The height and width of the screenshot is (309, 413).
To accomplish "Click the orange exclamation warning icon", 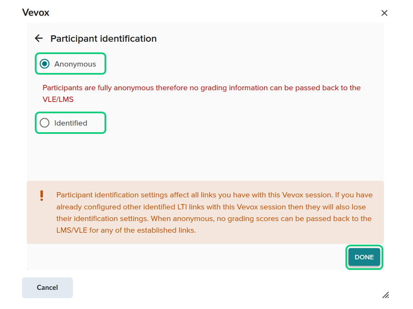I will coord(42,196).
